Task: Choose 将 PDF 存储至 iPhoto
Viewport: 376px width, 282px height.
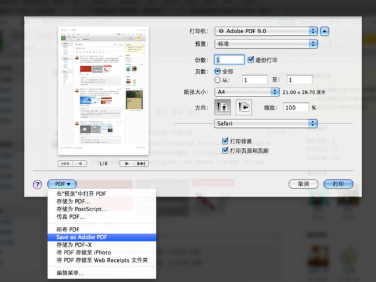Action: (102, 253)
